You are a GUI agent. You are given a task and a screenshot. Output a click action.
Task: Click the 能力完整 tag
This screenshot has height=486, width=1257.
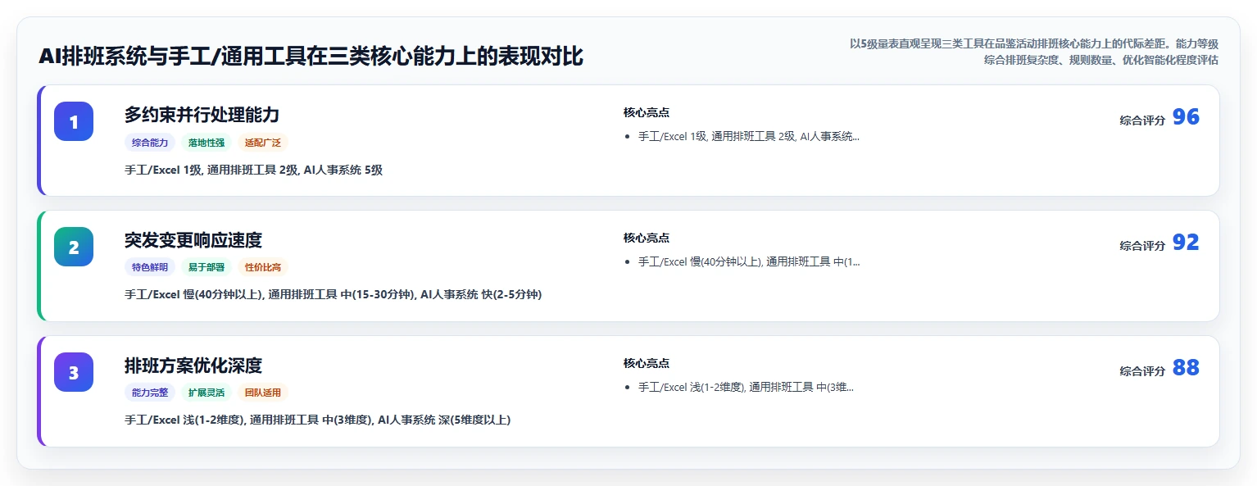pos(150,393)
